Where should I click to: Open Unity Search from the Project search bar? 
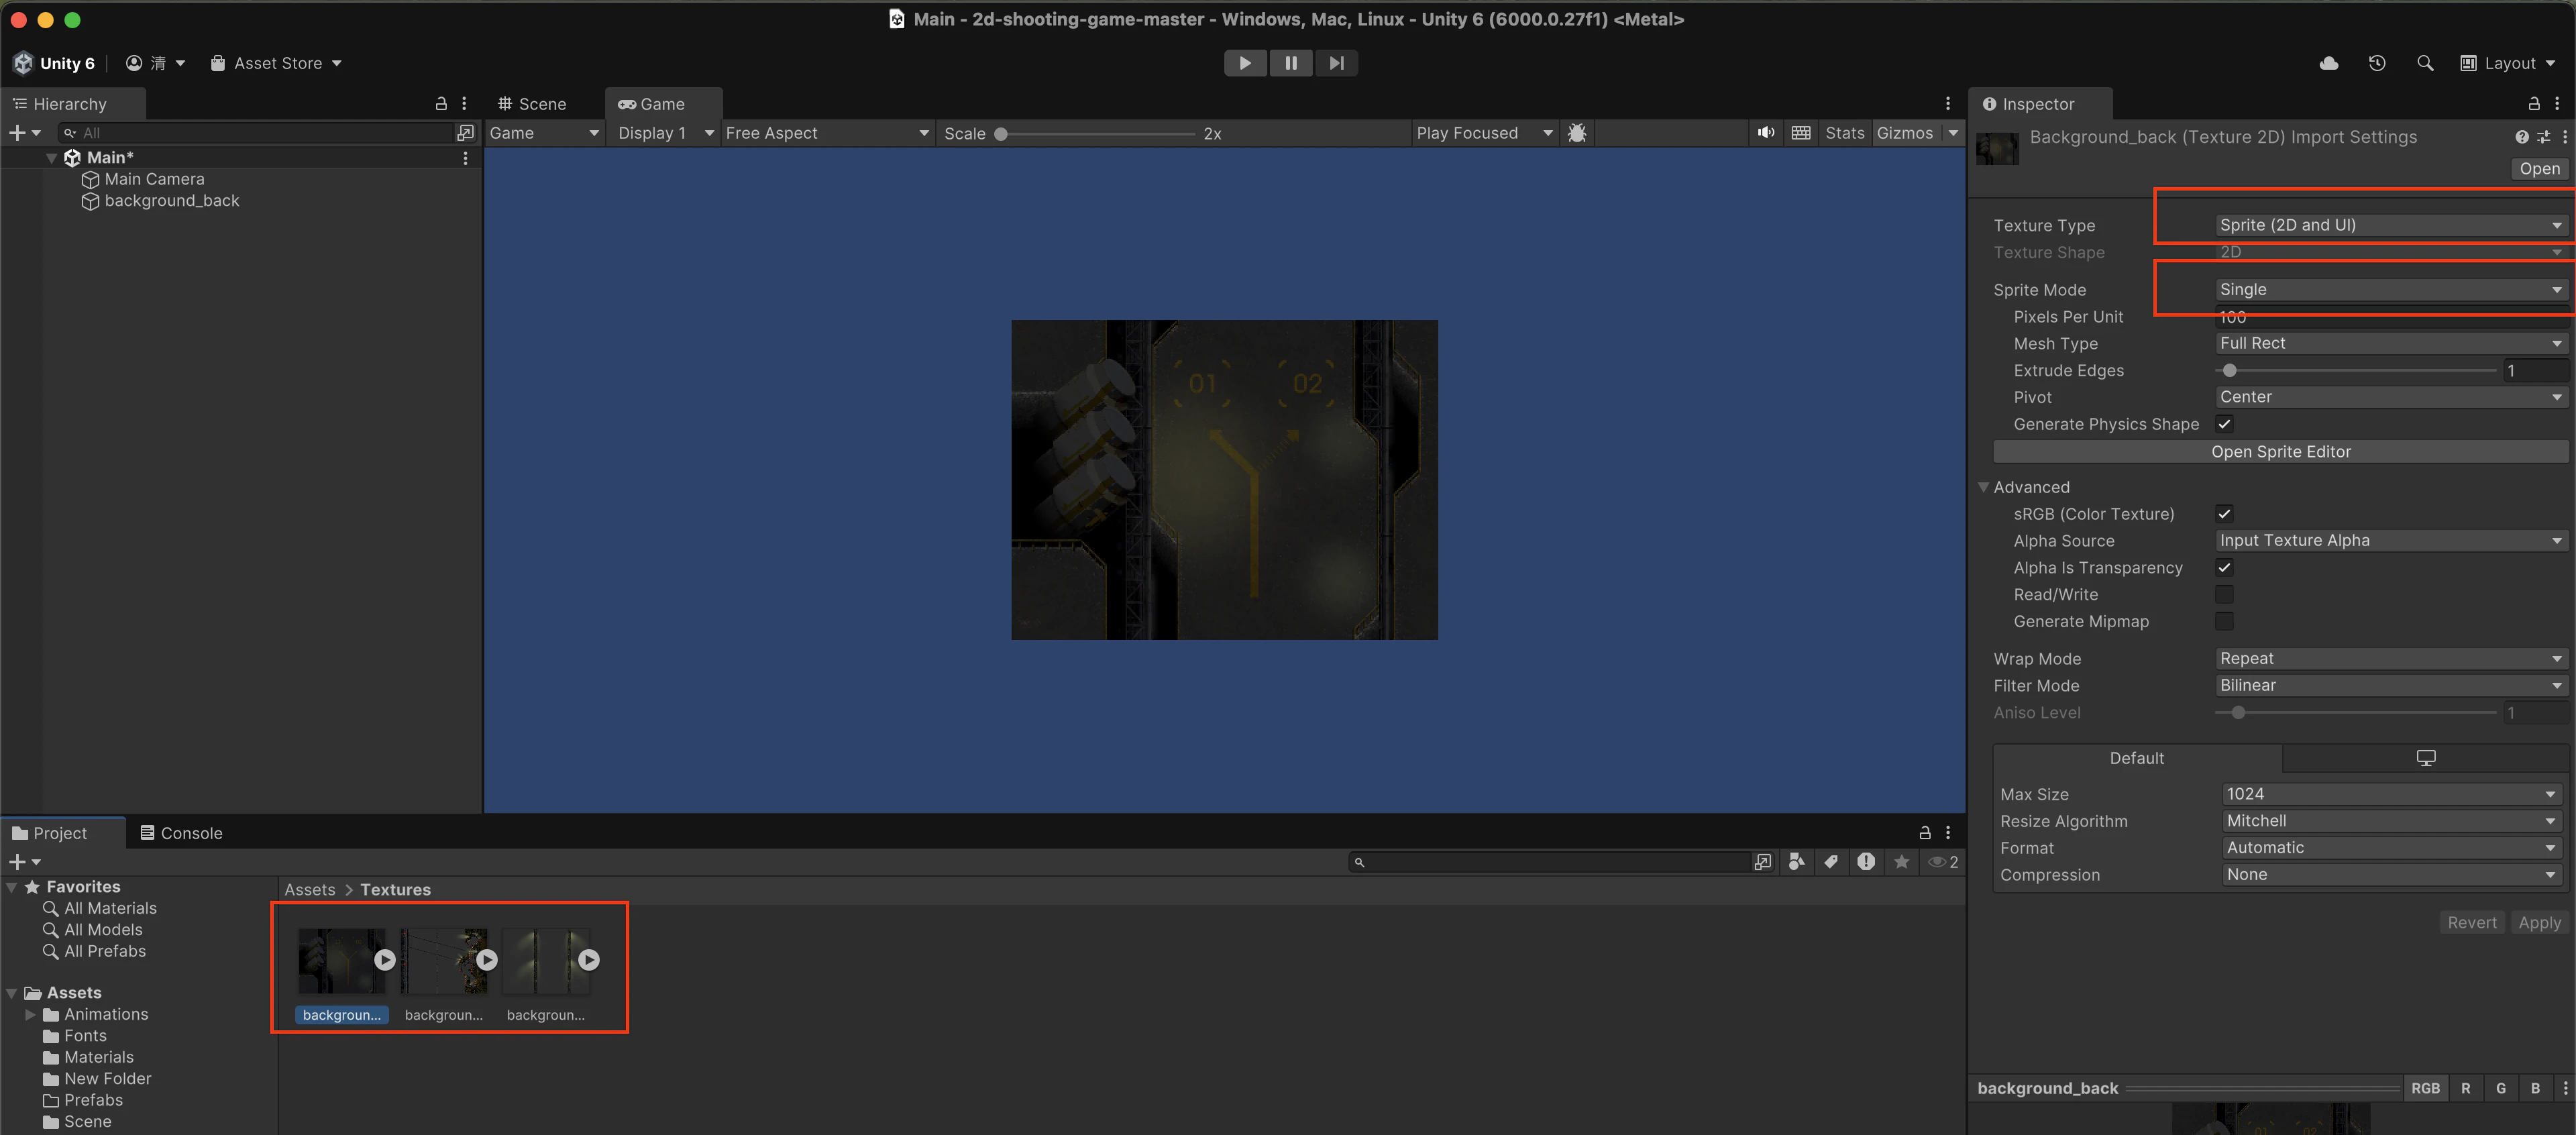tap(1762, 862)
